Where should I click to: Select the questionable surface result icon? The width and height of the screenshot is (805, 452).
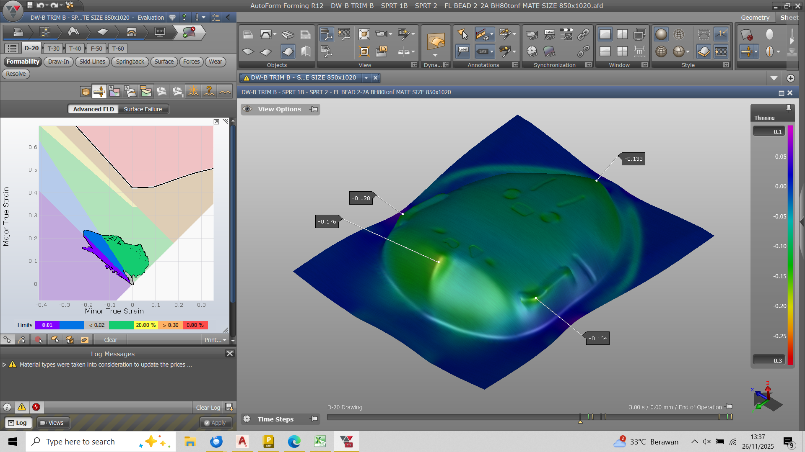pyautogui.click(x=209, y=91)
